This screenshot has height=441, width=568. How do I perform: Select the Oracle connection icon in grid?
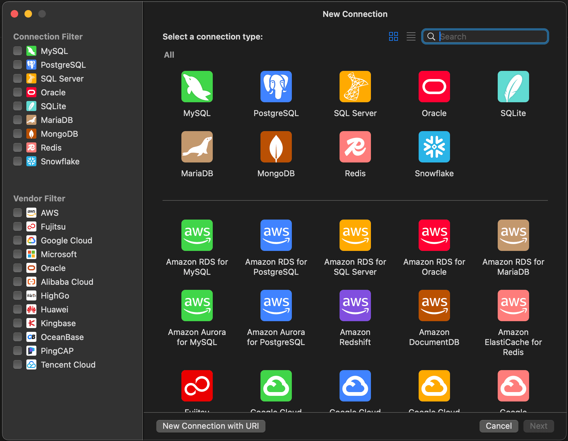(x=434, y=87)
